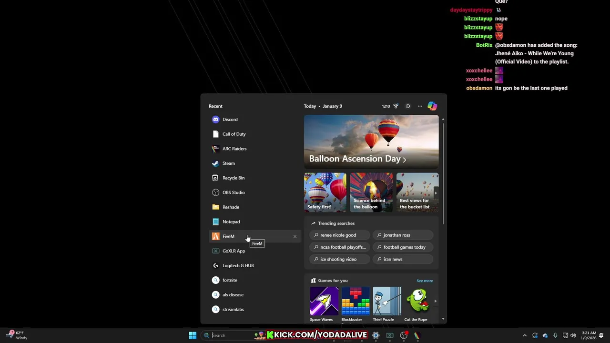Play the Thief Puzzle game
Viewport: 610px width, 343px height.
click(386, 304)
